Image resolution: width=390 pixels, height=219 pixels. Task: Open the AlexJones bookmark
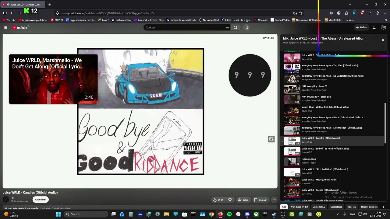(261, 20)
